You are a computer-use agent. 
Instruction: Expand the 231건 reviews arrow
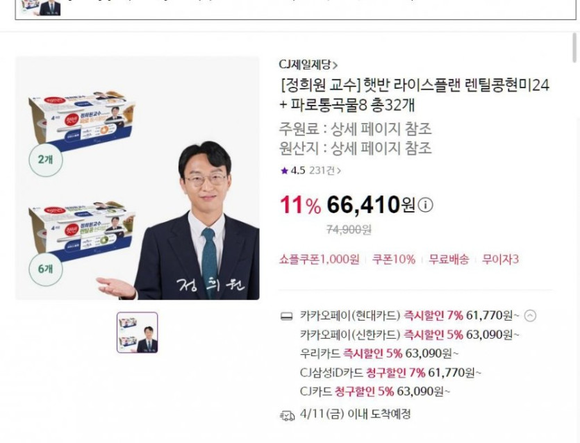(x=339, y=171)
